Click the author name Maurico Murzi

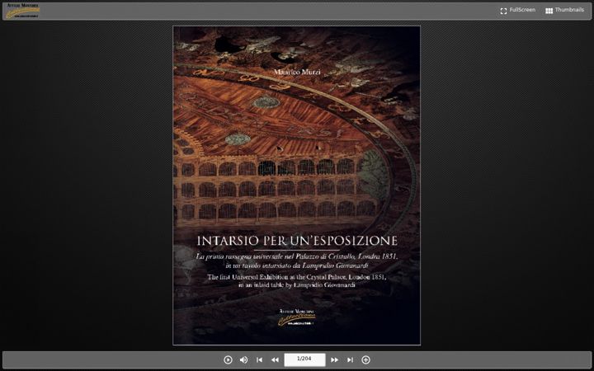point(297,72)
